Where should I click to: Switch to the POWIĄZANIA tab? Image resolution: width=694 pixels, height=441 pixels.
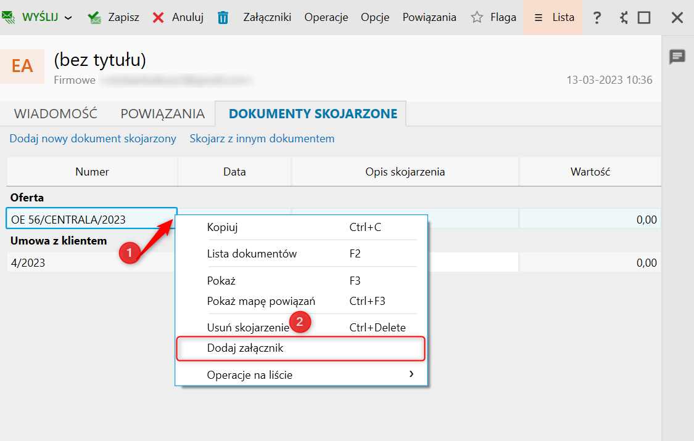click(x=162, y=113)
